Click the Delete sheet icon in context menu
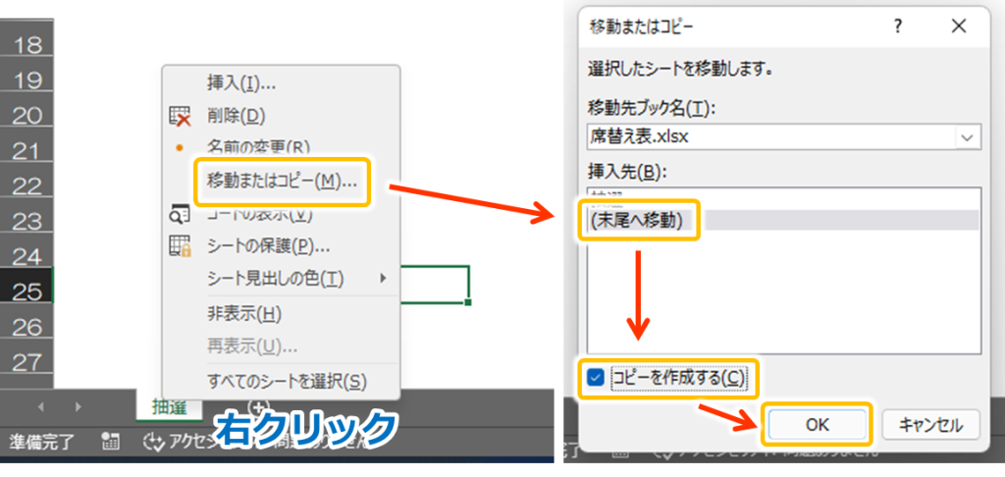Screen dimensions: 1005x477 point(180,116)
